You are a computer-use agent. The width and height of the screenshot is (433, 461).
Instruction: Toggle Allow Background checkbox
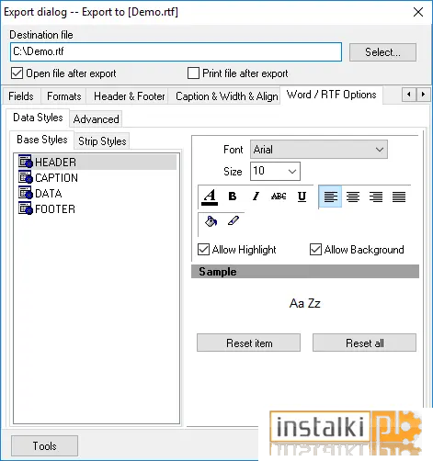coord(315,250)
